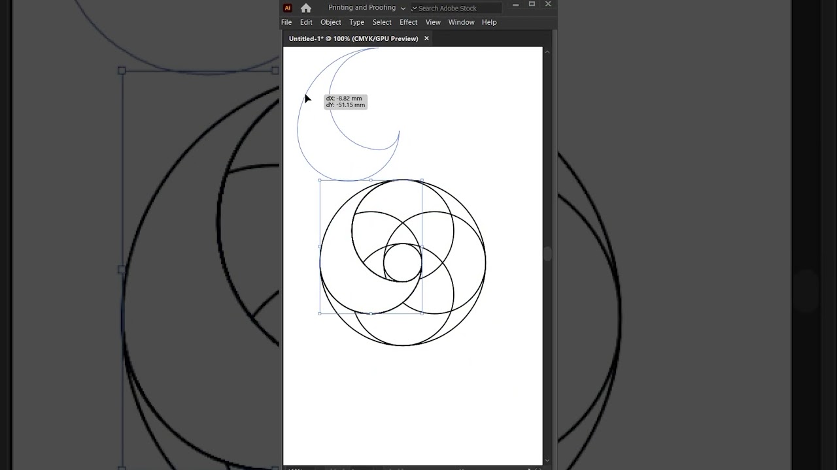This screenshot has width=837, height=470.
Task: Open the Help menu
Action: 489,22
